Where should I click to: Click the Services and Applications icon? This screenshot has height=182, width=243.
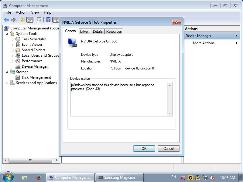(x=12, y=83)
